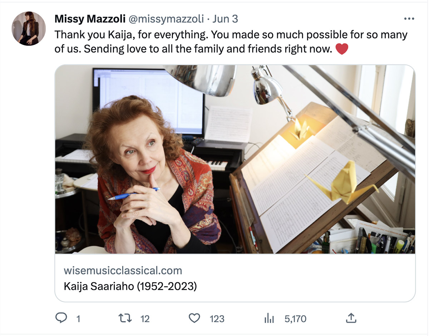
Task: Click the reply speech bubble icon
Action: coord(61,318)
